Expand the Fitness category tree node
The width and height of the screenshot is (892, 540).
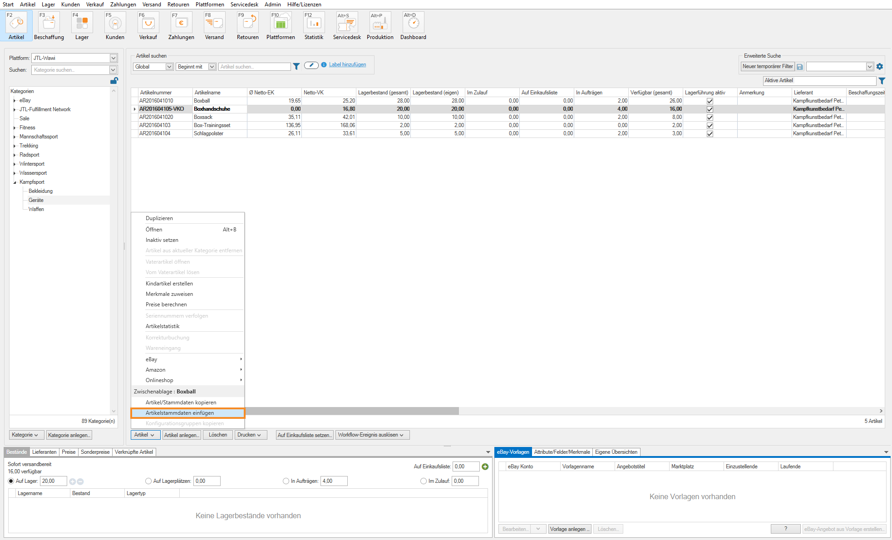coord(15,128)
